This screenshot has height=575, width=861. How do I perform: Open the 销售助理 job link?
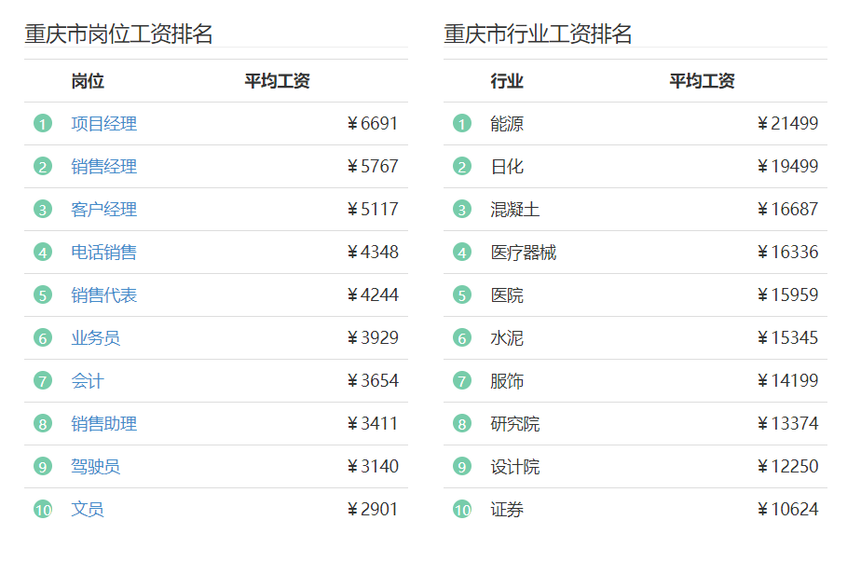103,423
